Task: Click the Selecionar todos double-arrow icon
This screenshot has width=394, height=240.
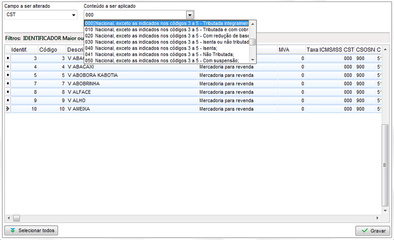Action: 12,231
